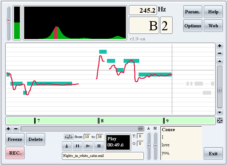
Task: Click the Play 00:49.6 time display
Action: 118,142
